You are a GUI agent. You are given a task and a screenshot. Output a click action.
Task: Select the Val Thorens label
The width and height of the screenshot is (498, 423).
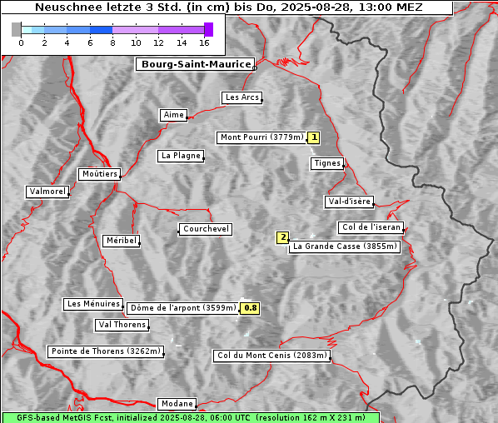pos(122,325)
